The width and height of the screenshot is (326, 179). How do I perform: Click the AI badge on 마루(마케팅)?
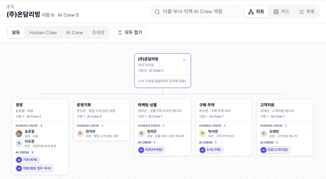pos(141,150)
